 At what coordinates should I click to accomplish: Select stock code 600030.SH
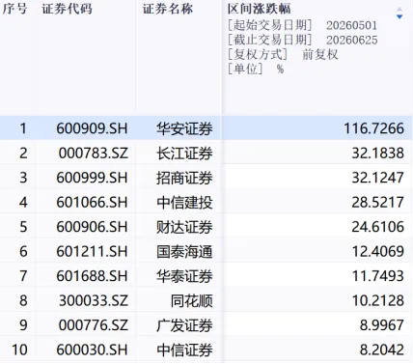(x=92, y=350)
